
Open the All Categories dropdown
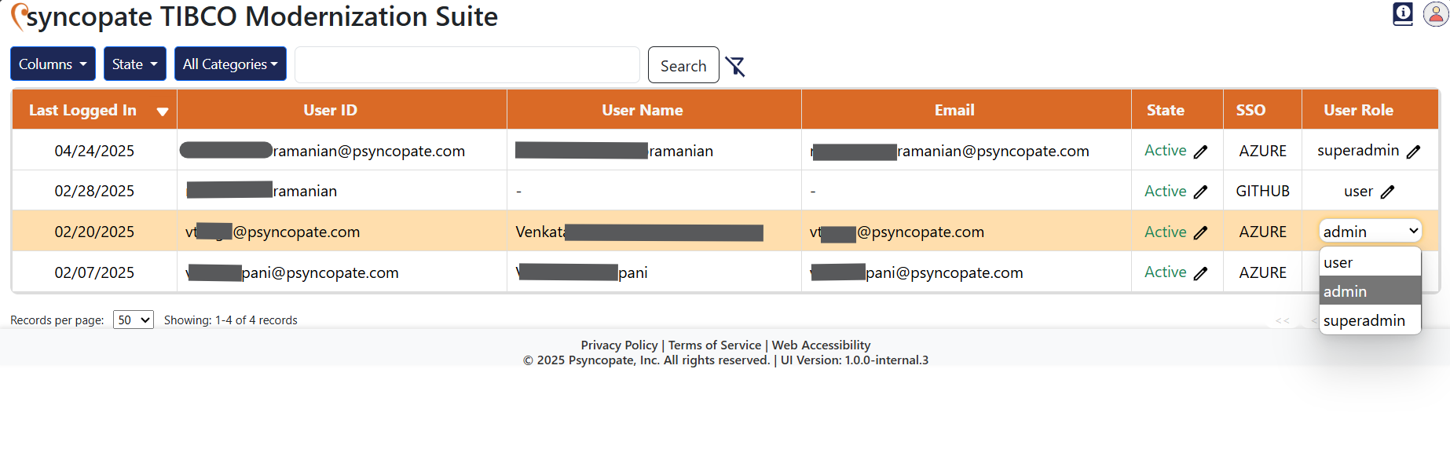(x=230, y=64)
